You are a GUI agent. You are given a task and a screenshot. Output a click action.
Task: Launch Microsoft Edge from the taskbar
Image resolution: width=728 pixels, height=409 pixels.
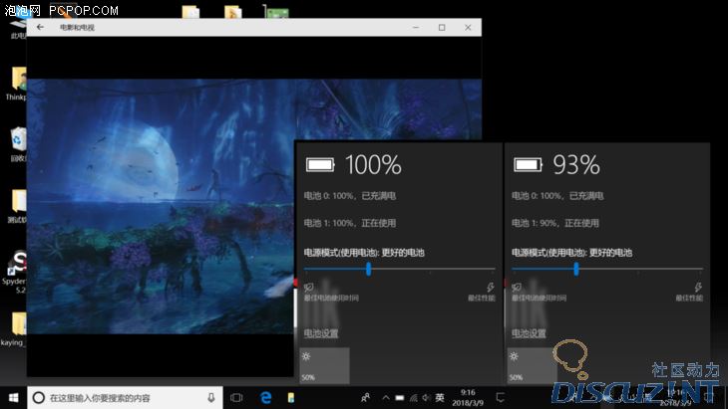(266, 397)
